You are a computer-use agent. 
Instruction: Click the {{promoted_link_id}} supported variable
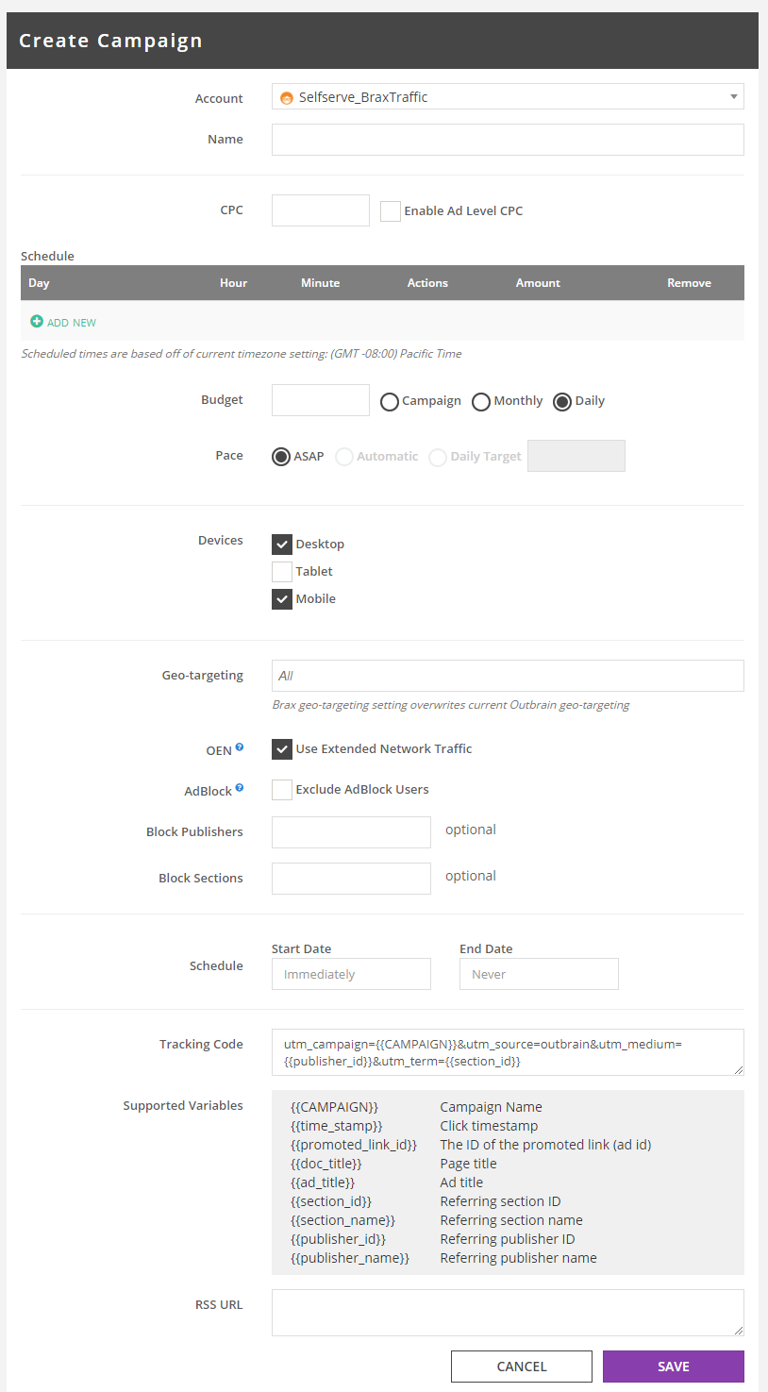[x=354, y=1145]
